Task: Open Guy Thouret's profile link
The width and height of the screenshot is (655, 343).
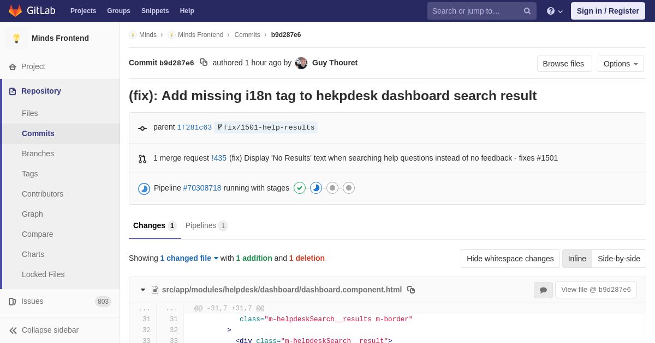Action: pos(335,63)
